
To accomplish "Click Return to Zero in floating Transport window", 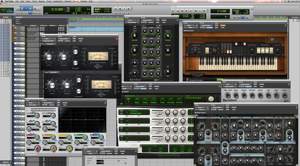I will tap(177, 11).
